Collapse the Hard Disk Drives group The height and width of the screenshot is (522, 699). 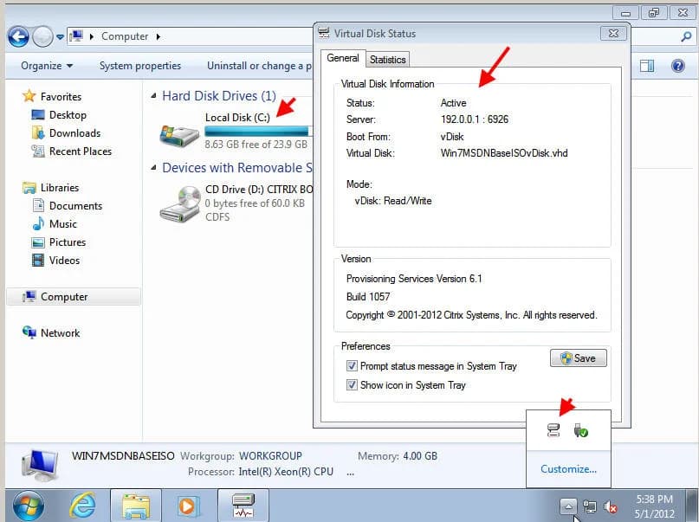[153, 96]
